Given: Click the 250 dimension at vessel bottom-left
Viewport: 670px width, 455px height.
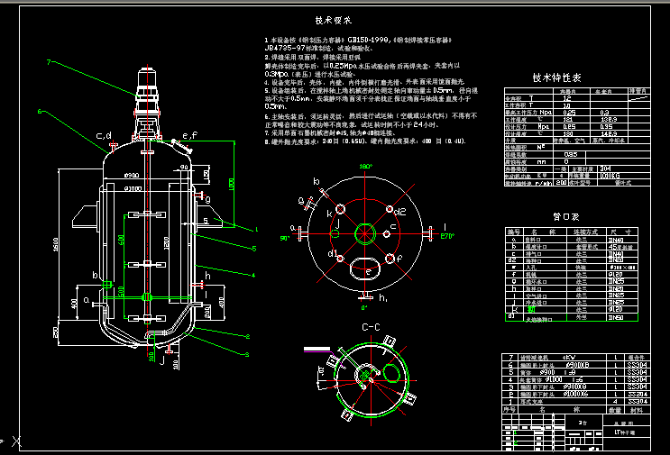Looking at the screenshot, I should (x=55, y=332).
